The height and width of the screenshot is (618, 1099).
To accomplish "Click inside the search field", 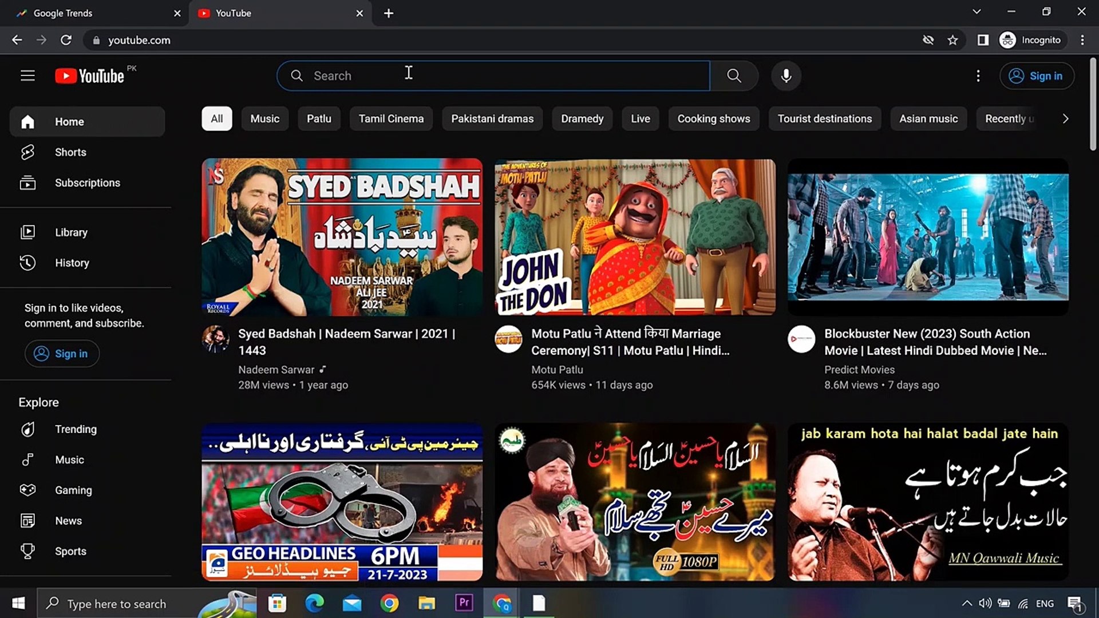I will [492, 75].
